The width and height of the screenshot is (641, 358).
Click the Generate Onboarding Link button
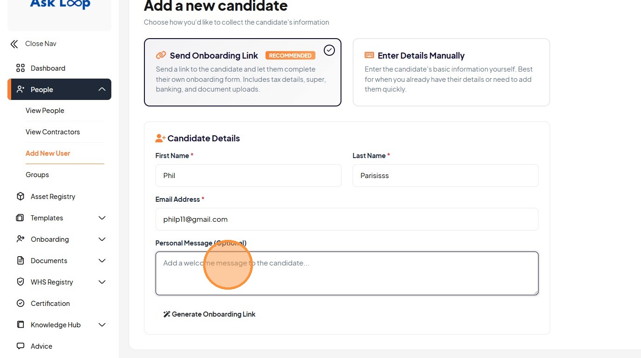pos(209,314)
